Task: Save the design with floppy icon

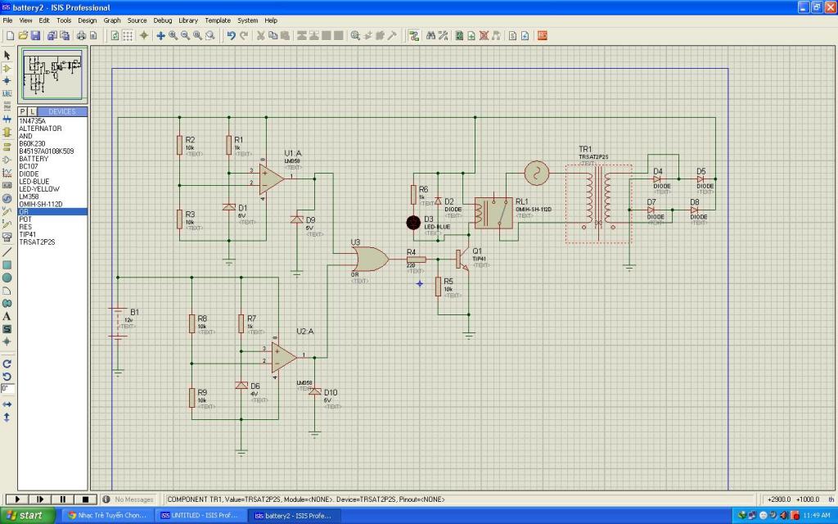Action: (x=36, y=36)
